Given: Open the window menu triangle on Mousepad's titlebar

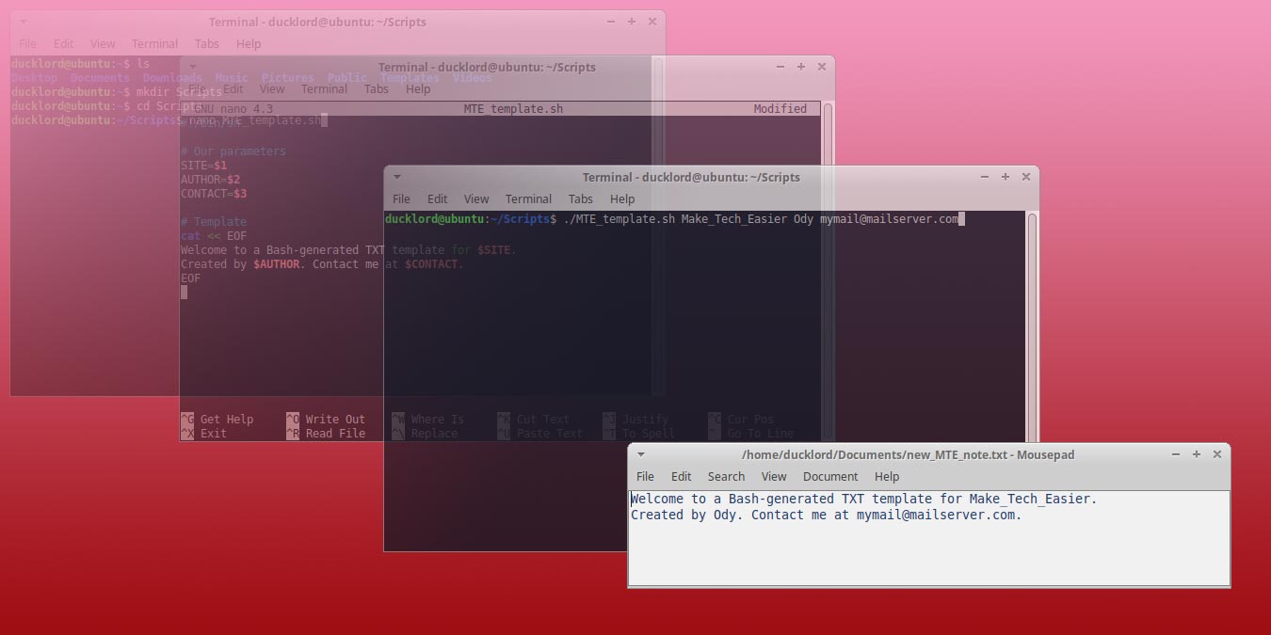Looking at the screenshot, I should 640,454.
